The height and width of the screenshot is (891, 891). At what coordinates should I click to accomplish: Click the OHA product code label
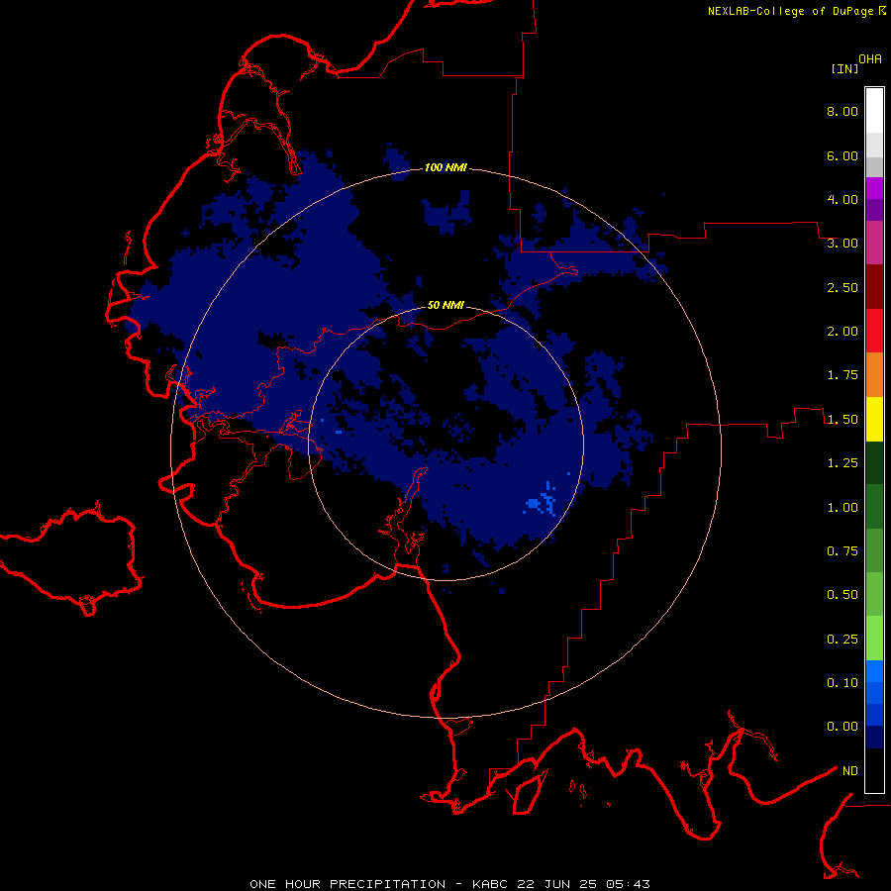(x=870, y=59)
